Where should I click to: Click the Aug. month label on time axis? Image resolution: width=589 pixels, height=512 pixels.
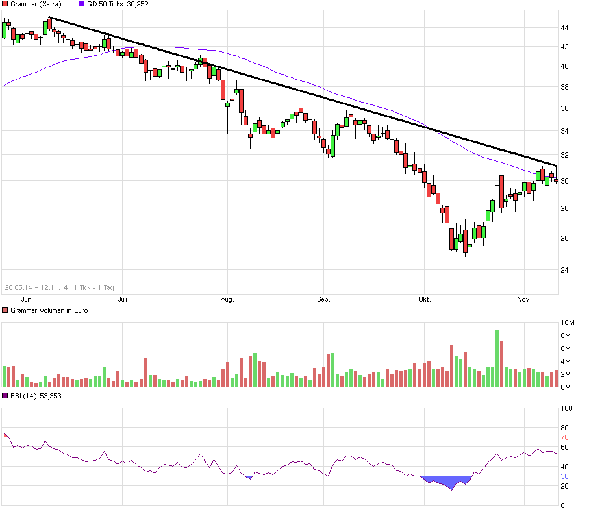click(227, 300)
